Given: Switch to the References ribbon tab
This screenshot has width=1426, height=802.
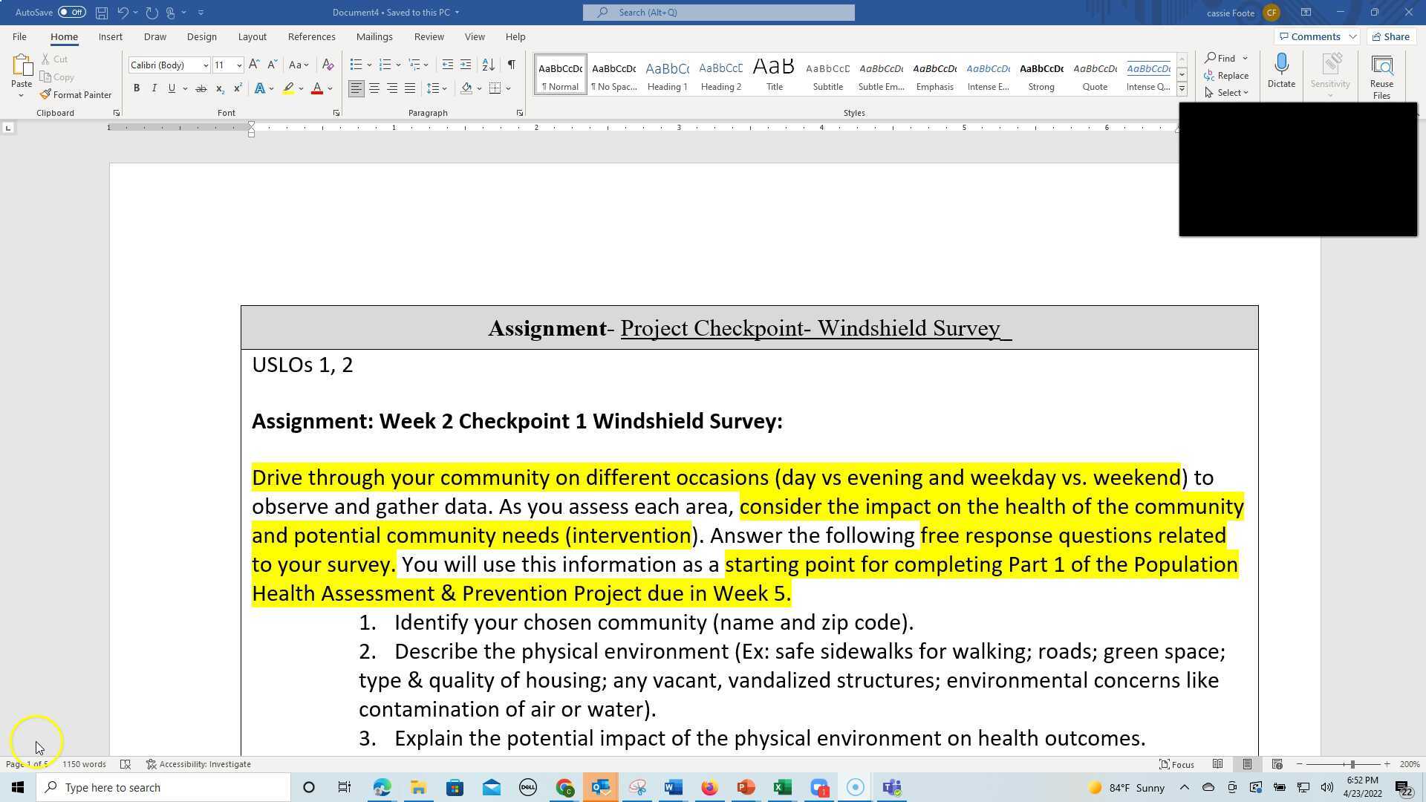Looking at the screenshot, I should click(312, 36).
